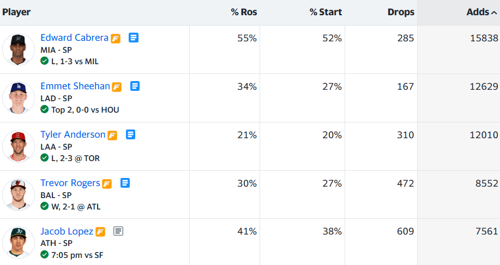This screenshot has height=265, width=500.
Task: Open Edward Cabrera's player notes icon
Action: click(133, 38)
